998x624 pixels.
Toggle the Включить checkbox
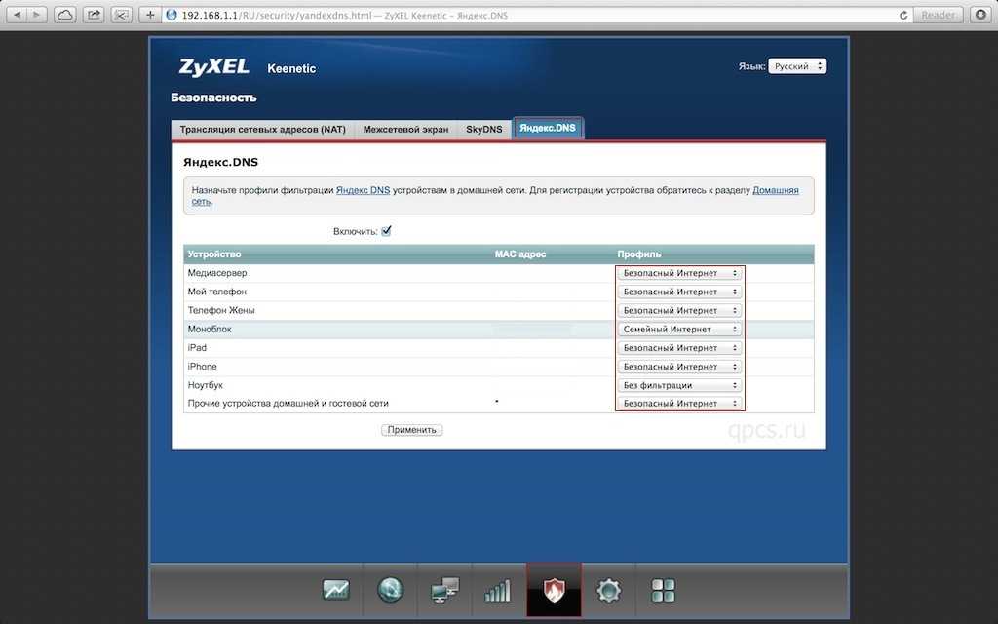tap(386, 231)
